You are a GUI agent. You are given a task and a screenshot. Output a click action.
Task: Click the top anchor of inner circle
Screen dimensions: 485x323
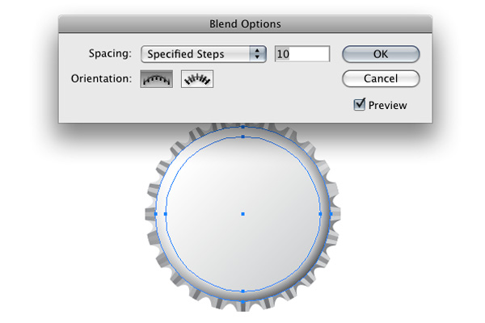click(x=243, y=136)
